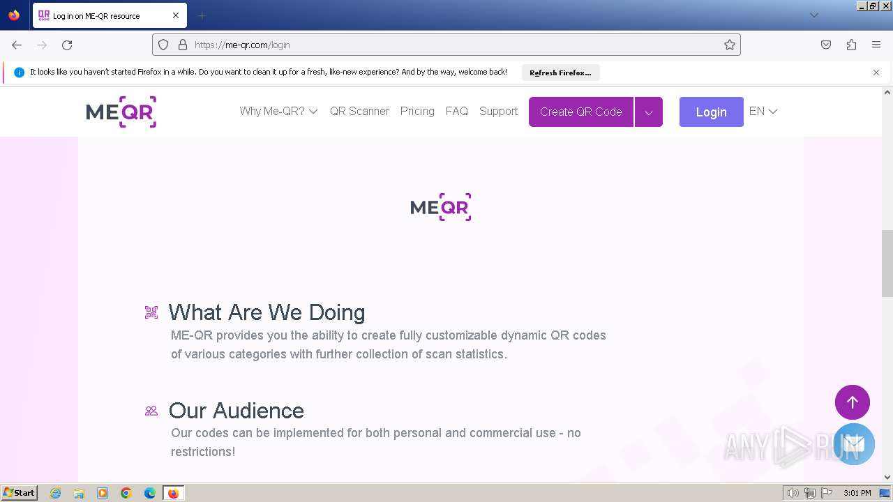This screenshot has width=893, height=502.
Task: Click the people icon beside Our Audience
Action: (151, 411)
